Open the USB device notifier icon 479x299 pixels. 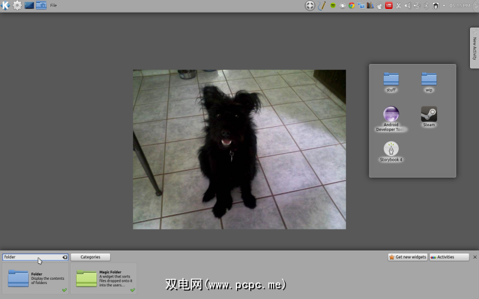tap(417, 5)
